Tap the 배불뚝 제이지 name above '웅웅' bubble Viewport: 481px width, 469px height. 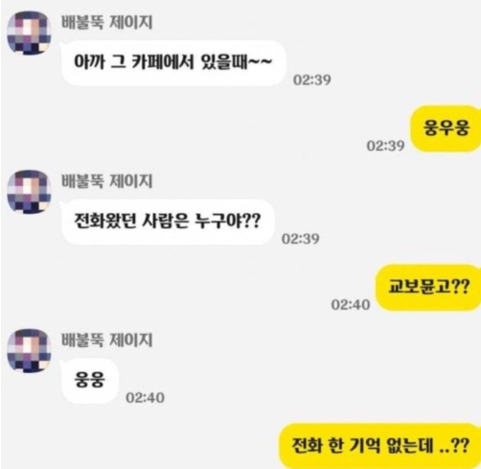pyautogui.click(x=106, y=340)
